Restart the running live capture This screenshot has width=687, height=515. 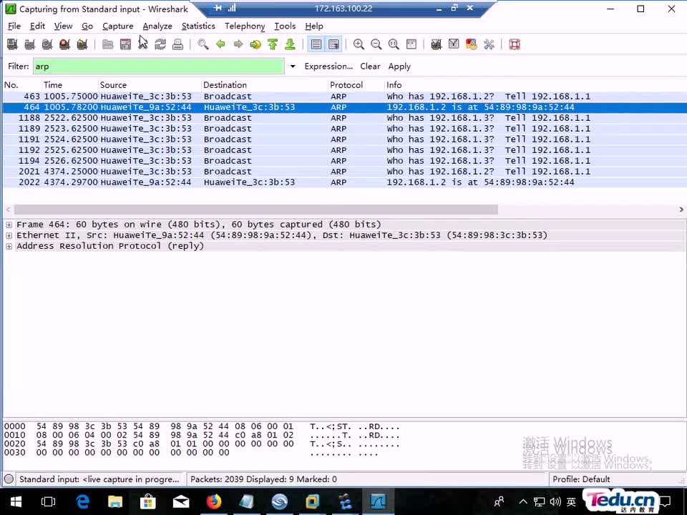(x=82, y=44)
